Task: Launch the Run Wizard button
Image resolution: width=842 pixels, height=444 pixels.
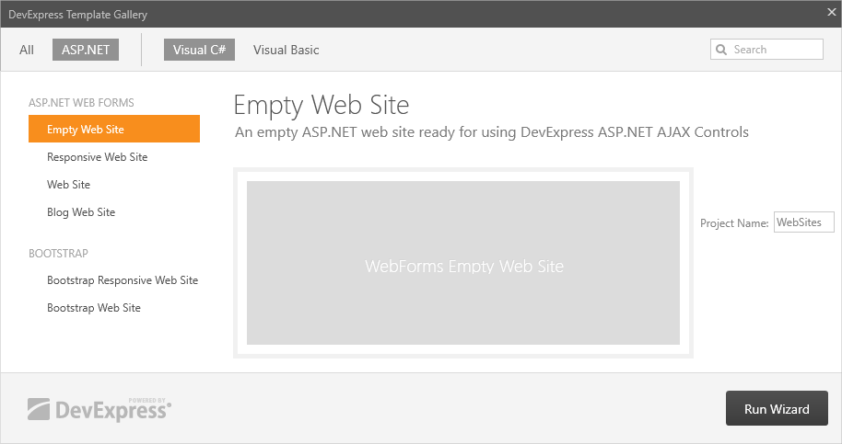Action: [777, 408]
